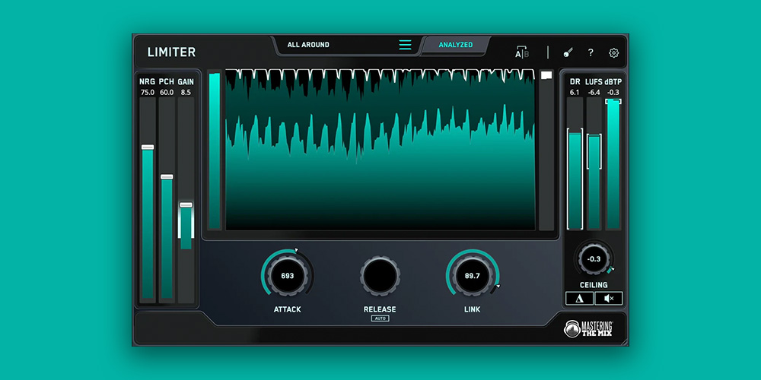
Task: Click the Ceiling knob showing -0.3
Action: [594, 259]
